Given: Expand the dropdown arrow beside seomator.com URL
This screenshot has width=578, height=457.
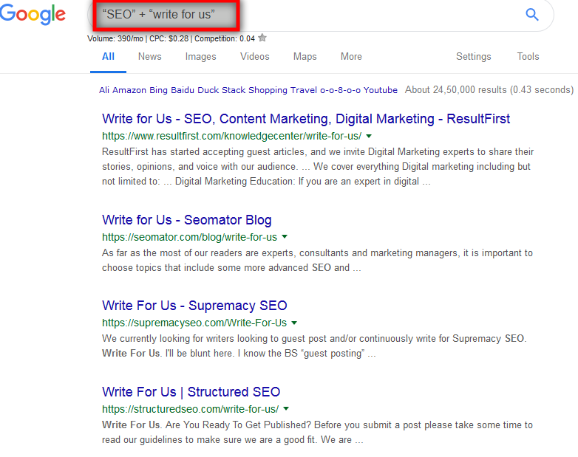Looking at the screenshot, I should pos(285,237).
